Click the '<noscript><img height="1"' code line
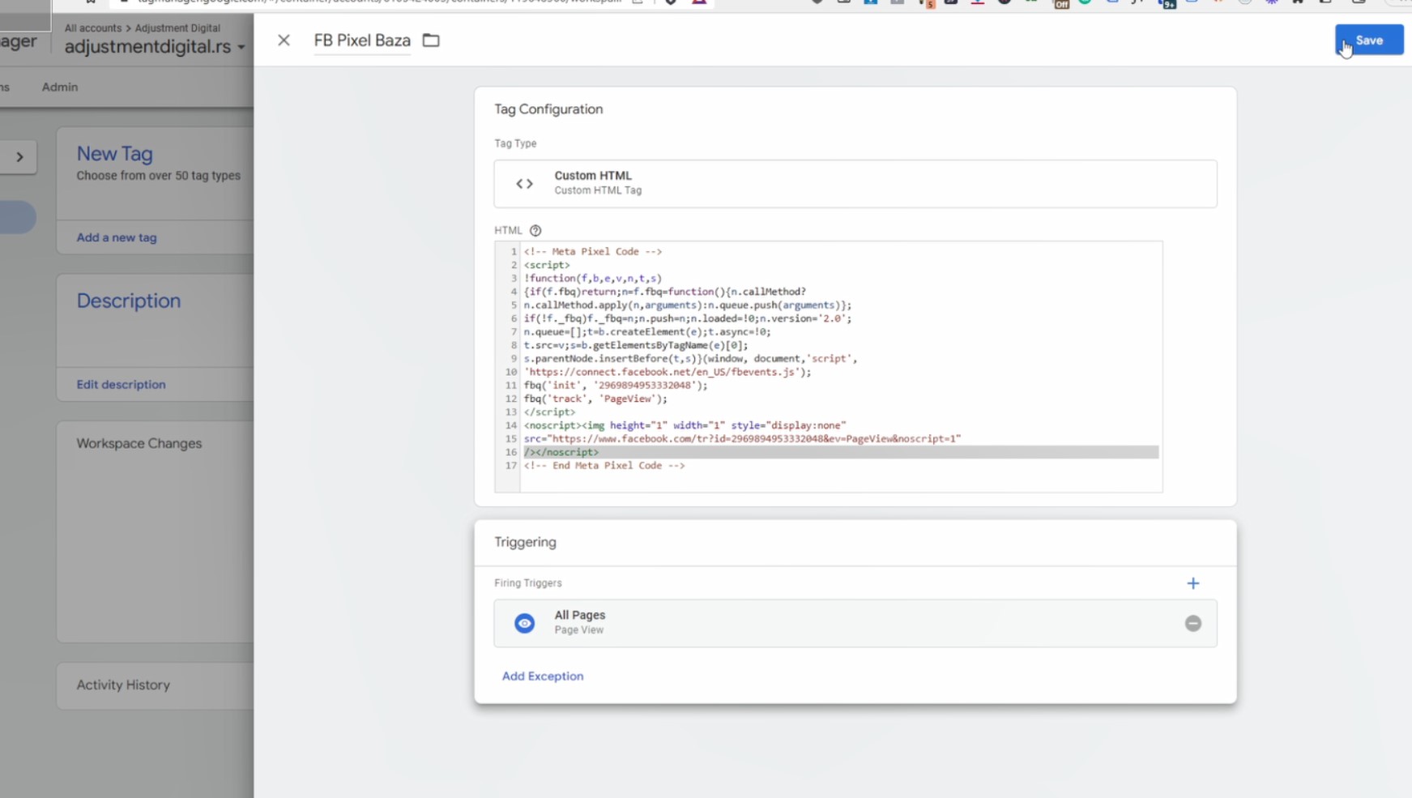Image resolution: width=1412 pixels, height=798 pixels. 685,425
